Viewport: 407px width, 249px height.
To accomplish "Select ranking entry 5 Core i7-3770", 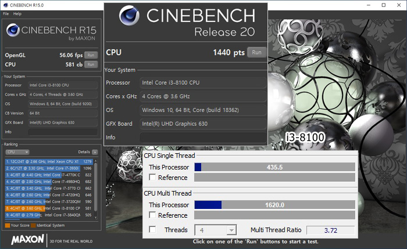I will pos(49,189).
